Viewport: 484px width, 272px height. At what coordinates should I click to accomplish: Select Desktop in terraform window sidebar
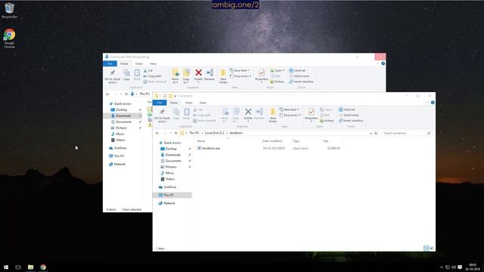(x=171, y=149)
